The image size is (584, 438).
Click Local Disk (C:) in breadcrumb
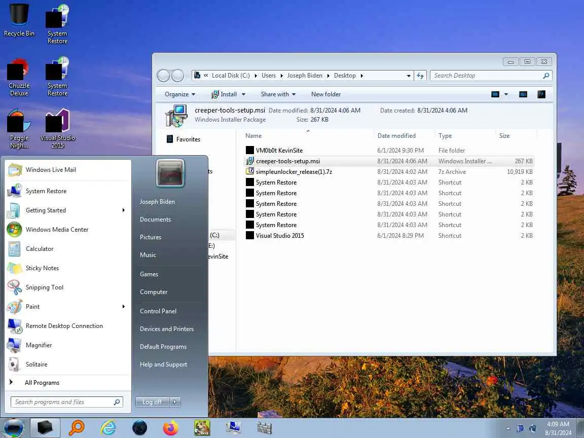coord(231,76)
